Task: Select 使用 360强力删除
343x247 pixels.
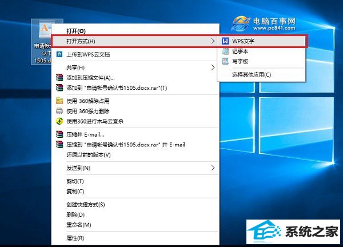Action: point(135,111)
